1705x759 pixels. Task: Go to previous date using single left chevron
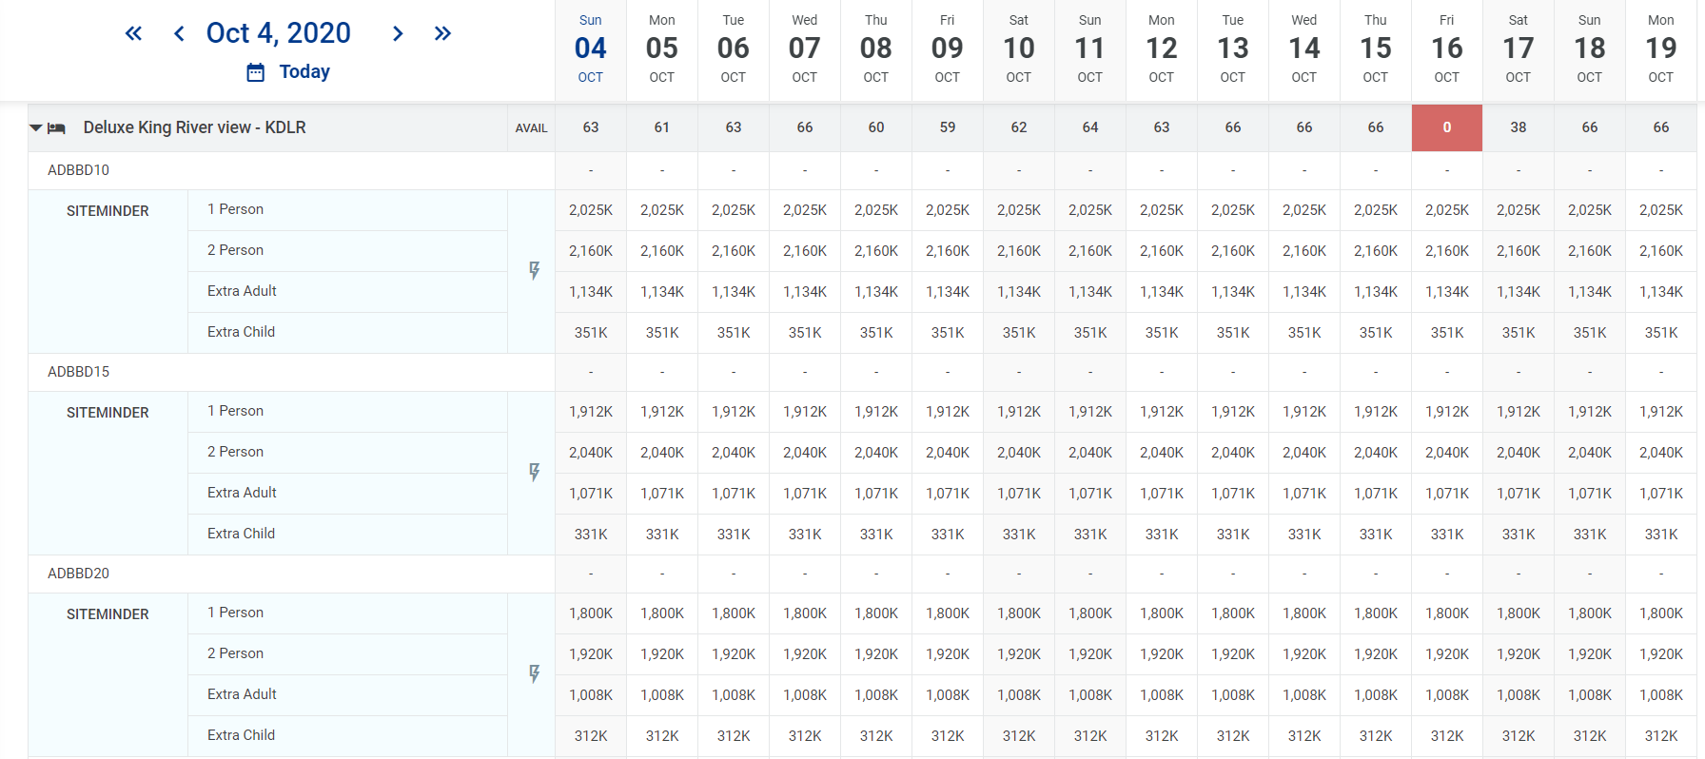[x=179, y=33]
